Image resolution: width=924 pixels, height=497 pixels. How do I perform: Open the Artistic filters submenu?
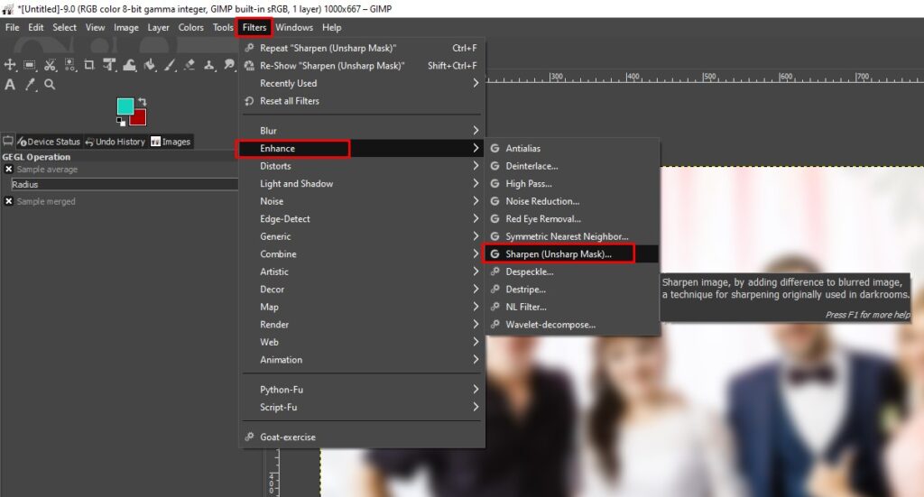click(x=361, y=272)
